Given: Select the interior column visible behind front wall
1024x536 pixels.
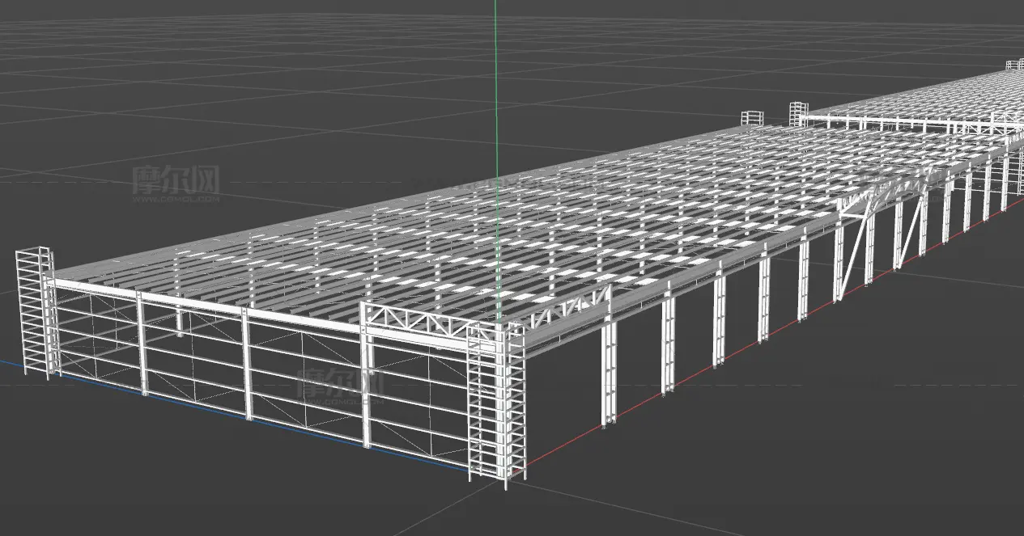Looking at the screenshot, I should [179, 322].
